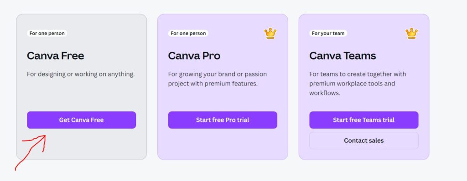Viewport: 467px width, 181px height.
Task: Select the Canva Pro heading
Action: click(x=194, y=55)
